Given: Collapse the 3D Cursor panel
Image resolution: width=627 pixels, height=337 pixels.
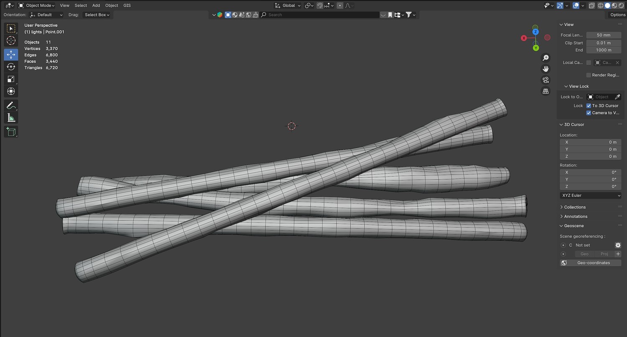Looking at the screenshot, I should click(574, 125).
